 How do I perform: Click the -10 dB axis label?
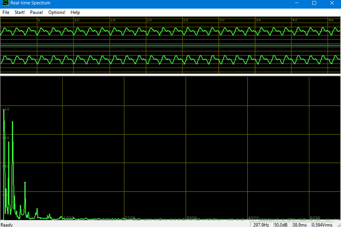pyautogui.click(x=6, y=109)
